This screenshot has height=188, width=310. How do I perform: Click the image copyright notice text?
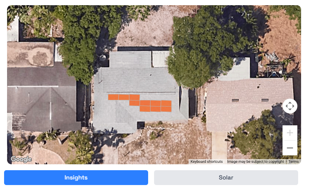coord(255,162)
